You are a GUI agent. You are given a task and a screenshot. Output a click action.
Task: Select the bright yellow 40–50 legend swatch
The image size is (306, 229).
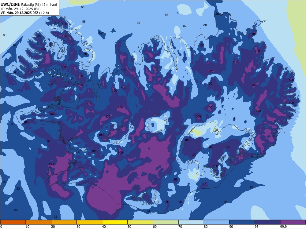pyautogui.click(x=115, y=222)
